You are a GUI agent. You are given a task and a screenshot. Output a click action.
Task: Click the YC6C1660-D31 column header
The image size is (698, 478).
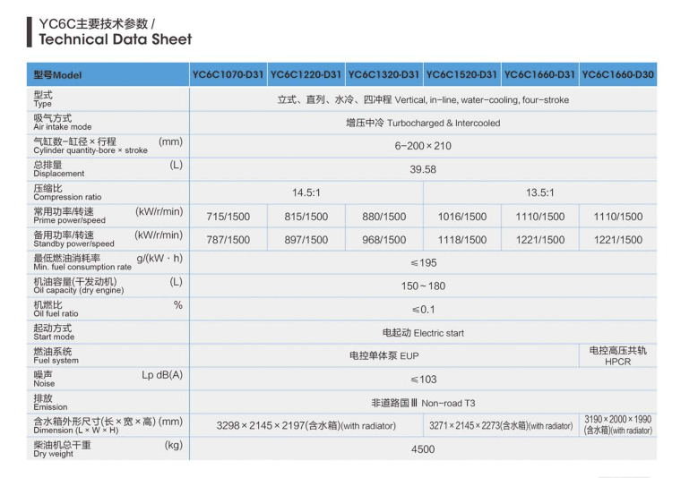[x=539, y=74]
